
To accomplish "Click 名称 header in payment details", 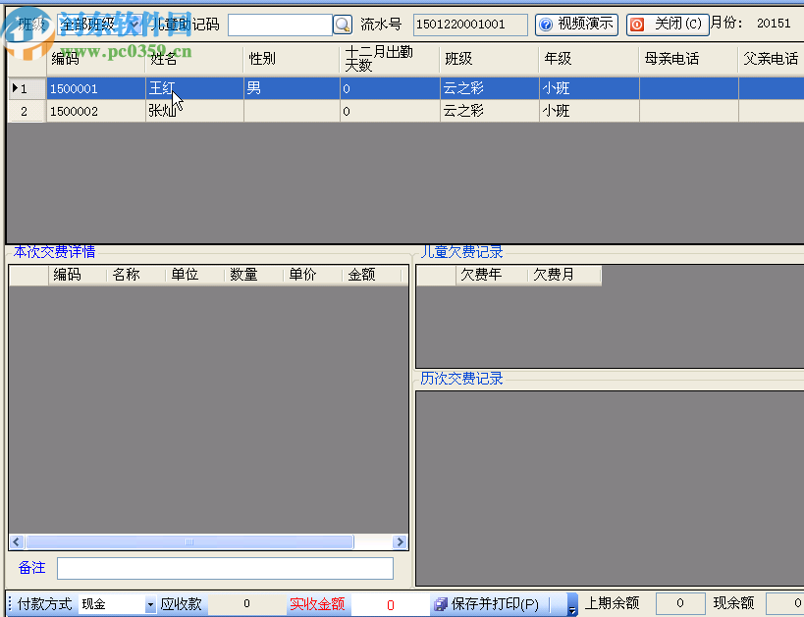I will [135, 276].
